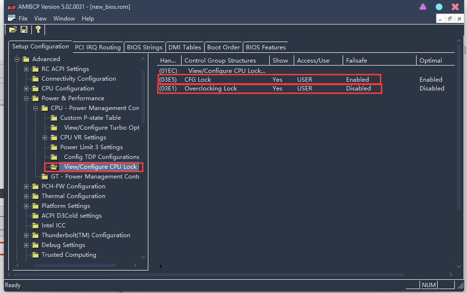Expand the CPU VR Settings node

coord(45,137)
